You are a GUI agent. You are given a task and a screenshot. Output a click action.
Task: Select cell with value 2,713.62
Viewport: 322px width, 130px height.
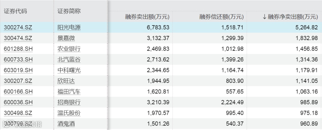point(158,60)
